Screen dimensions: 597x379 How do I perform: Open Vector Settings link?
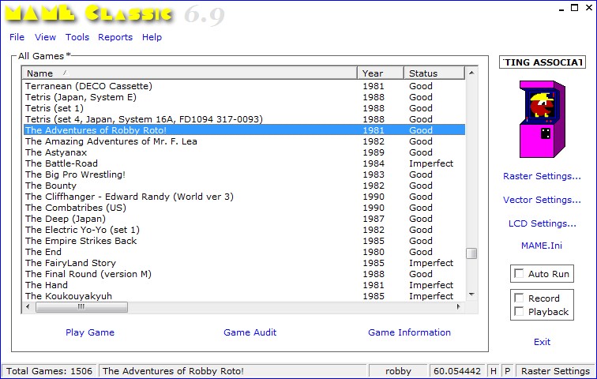pyautogui.click(x=542, y=200)
